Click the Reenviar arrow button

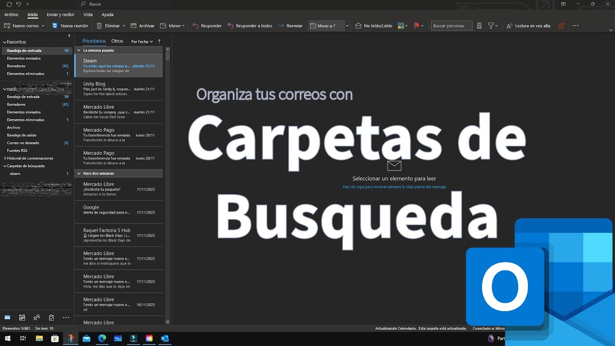290,26
